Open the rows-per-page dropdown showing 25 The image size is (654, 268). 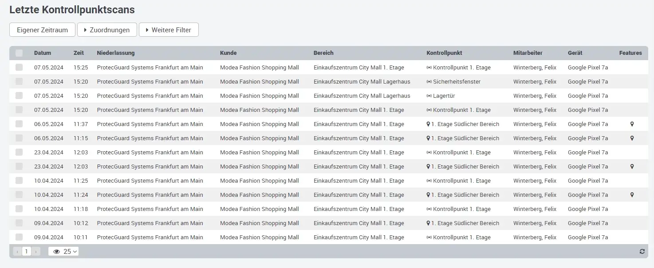pyautogui.click(x=63, y=252)
